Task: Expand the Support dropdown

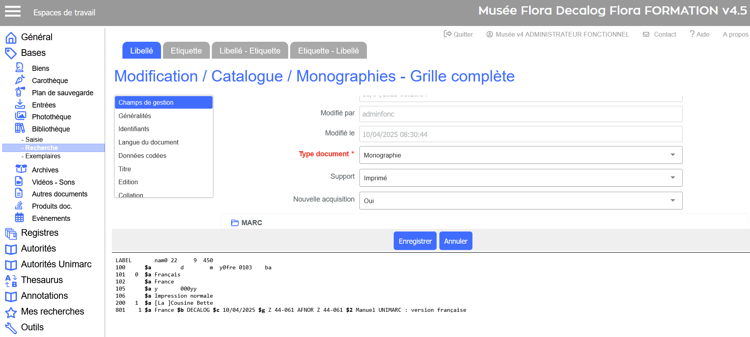Action: 520,178
